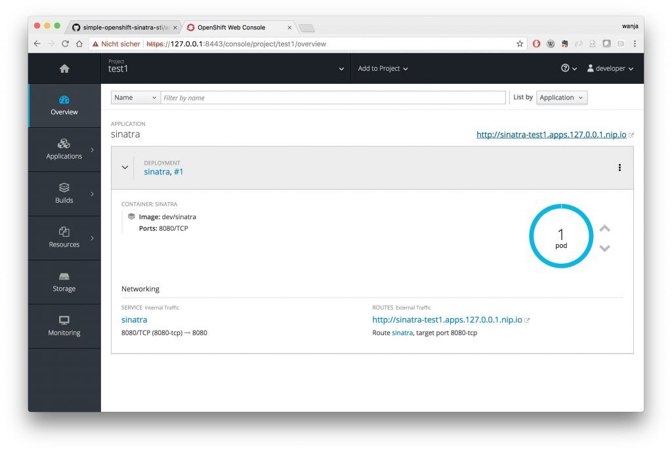Open the Overview sidebar section
The width and height of the screenshot is (672, 452).
click(x=64, y=106)
